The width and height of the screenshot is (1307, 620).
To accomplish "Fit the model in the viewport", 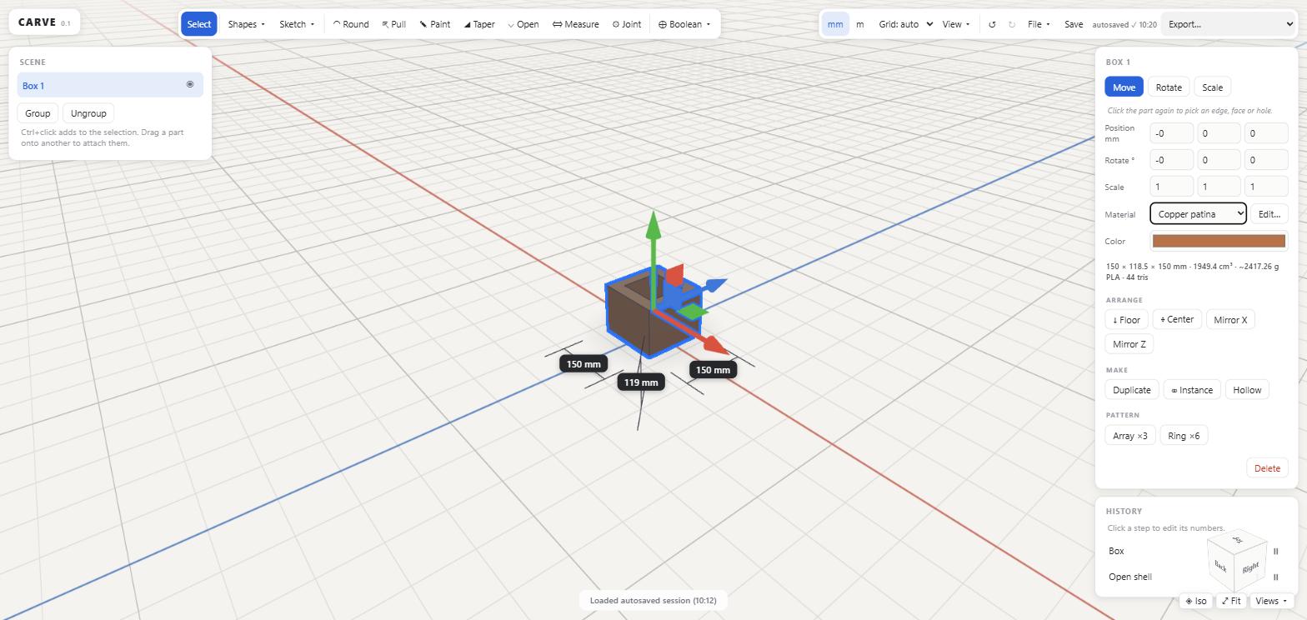I will click(1231, 601).
